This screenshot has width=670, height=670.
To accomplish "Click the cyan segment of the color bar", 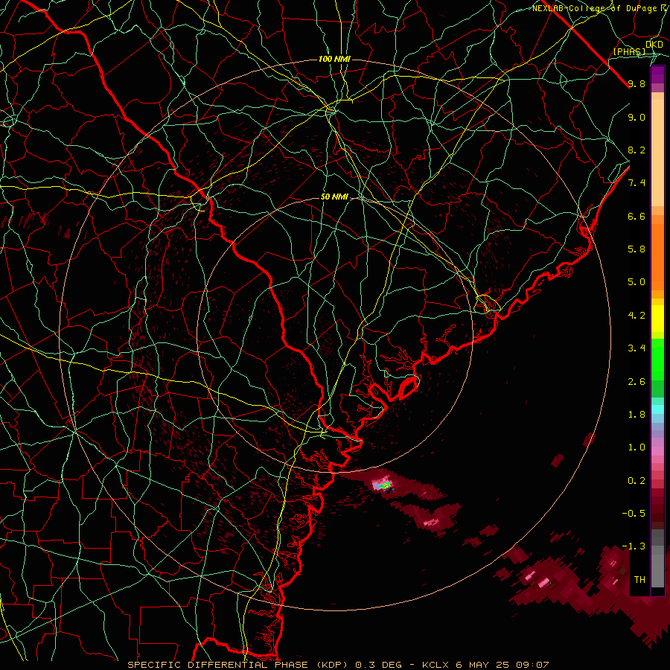I will pyautogui.click(x=657, y=409).
